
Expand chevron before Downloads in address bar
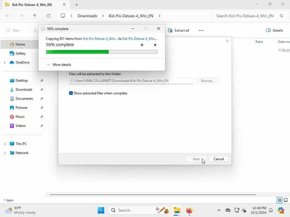(71, 16)
